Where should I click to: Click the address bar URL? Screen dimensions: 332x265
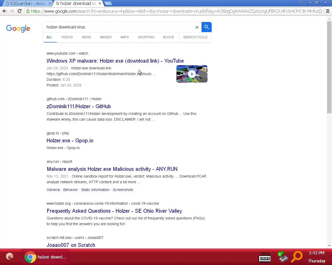tap(174, 11)
